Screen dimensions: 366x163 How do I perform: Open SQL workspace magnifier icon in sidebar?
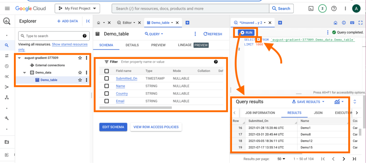pyautogui.click(x=7, y=45)
